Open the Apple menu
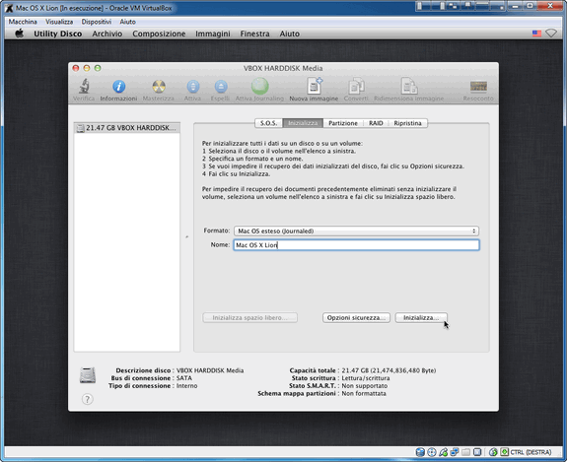This screenshot has width=567, height=462. coord(19,33)
